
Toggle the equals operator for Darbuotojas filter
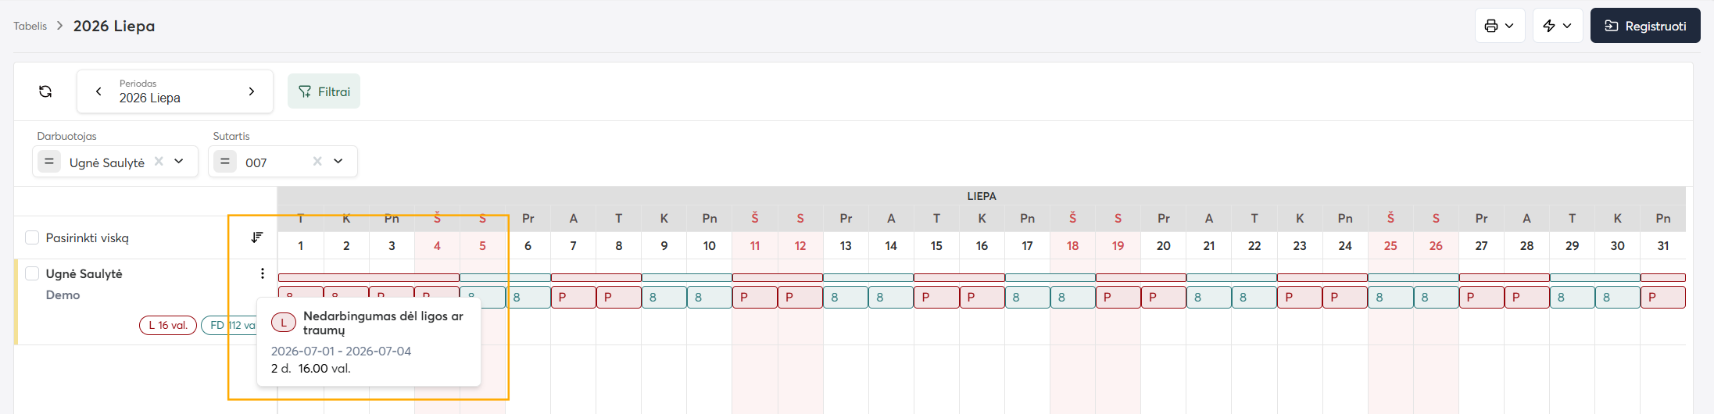(x=49, y=162)
